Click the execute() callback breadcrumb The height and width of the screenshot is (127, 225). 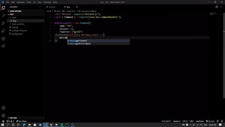pyautogui.click(x=88, y=11)
